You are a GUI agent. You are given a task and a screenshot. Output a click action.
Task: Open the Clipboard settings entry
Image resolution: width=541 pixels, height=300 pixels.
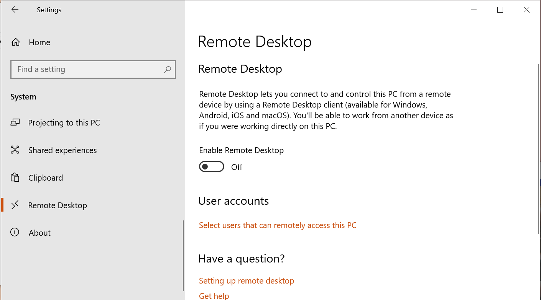pyautogui.click(x=45, y=178)
